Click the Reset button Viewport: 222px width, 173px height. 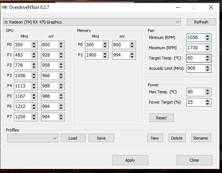(x=162, y=118)
